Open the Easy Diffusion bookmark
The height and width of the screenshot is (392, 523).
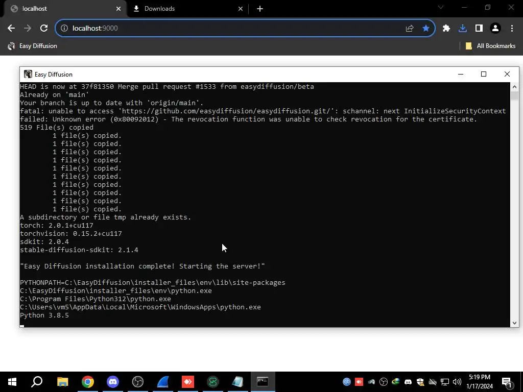click(x=33, y=46)
